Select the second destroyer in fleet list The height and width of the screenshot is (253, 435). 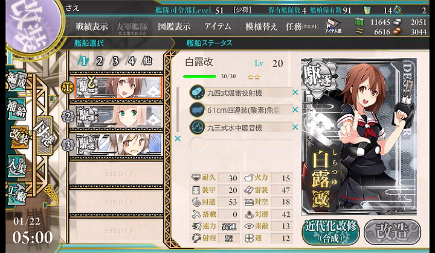[118, 116]
